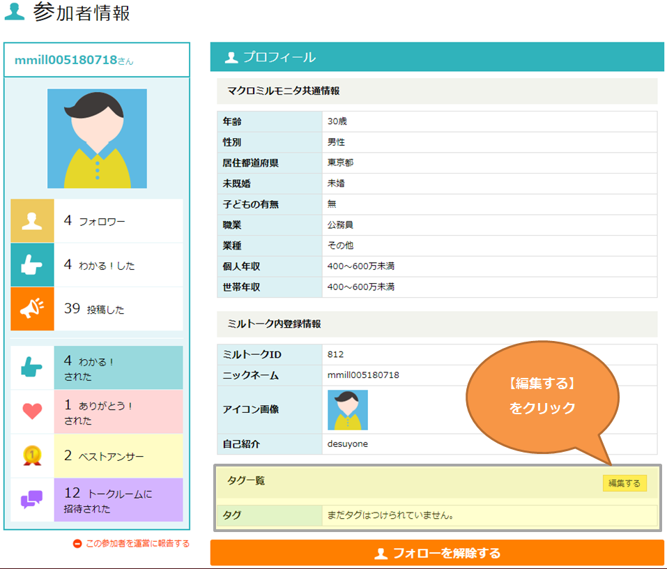Open the 39 投稿した stat entry
The width and height of the screenshot is (667, 569).
(118, 309)
